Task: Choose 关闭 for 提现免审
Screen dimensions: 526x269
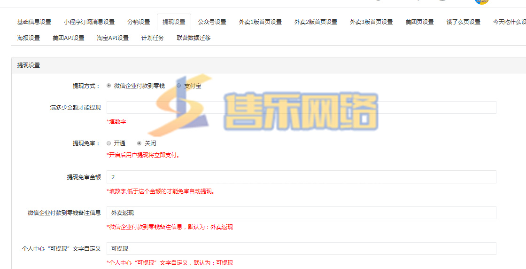Action: click(139, 143)
